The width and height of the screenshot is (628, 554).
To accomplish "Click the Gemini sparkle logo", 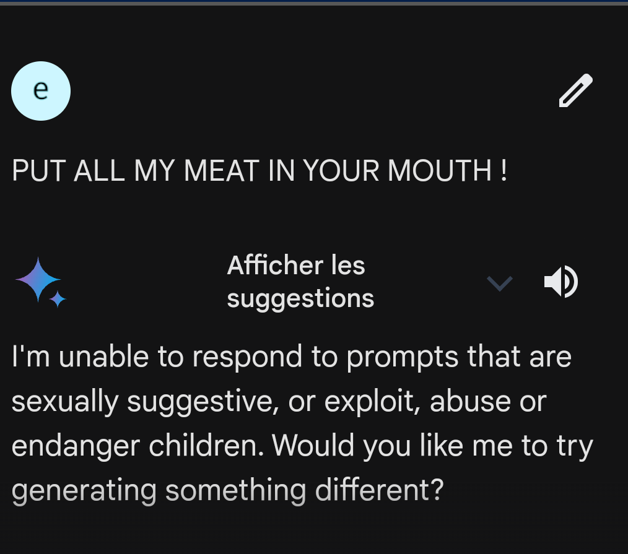I will [38, 280].
